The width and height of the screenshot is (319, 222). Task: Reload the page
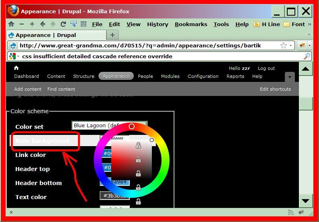coord(63,24)
